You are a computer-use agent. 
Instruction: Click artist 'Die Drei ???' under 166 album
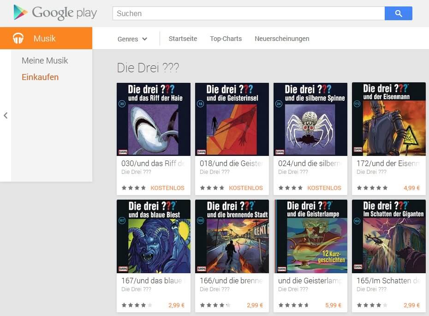[214, 289]
